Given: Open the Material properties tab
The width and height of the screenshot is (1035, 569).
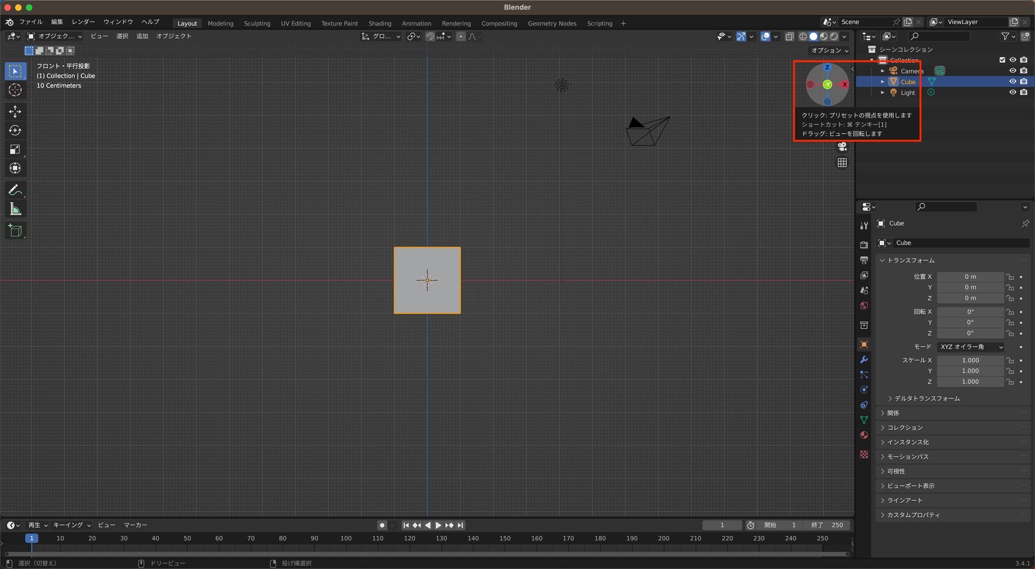Looking at the screenshot, I should (x=864, y=435).
